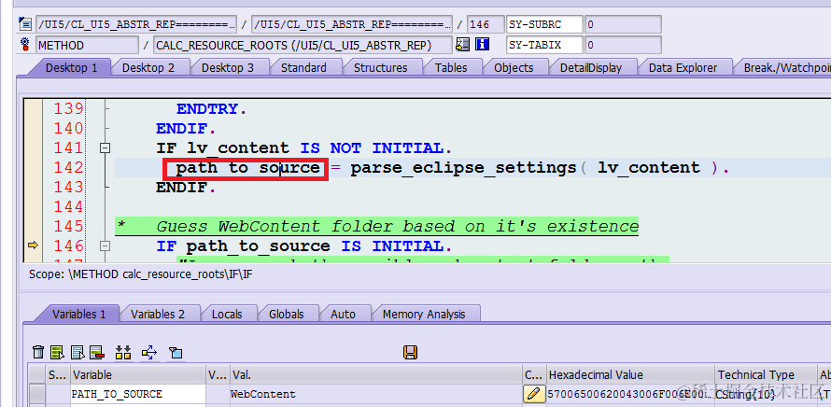Click the Technical Type column header

[766, 374]
